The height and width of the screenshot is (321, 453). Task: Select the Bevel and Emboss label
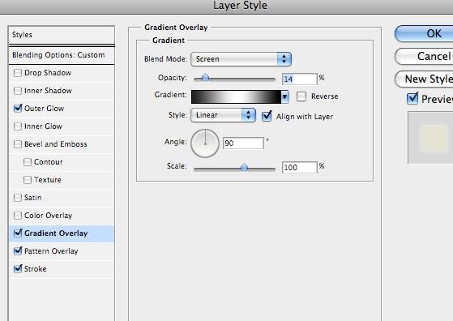pos(56,144)
